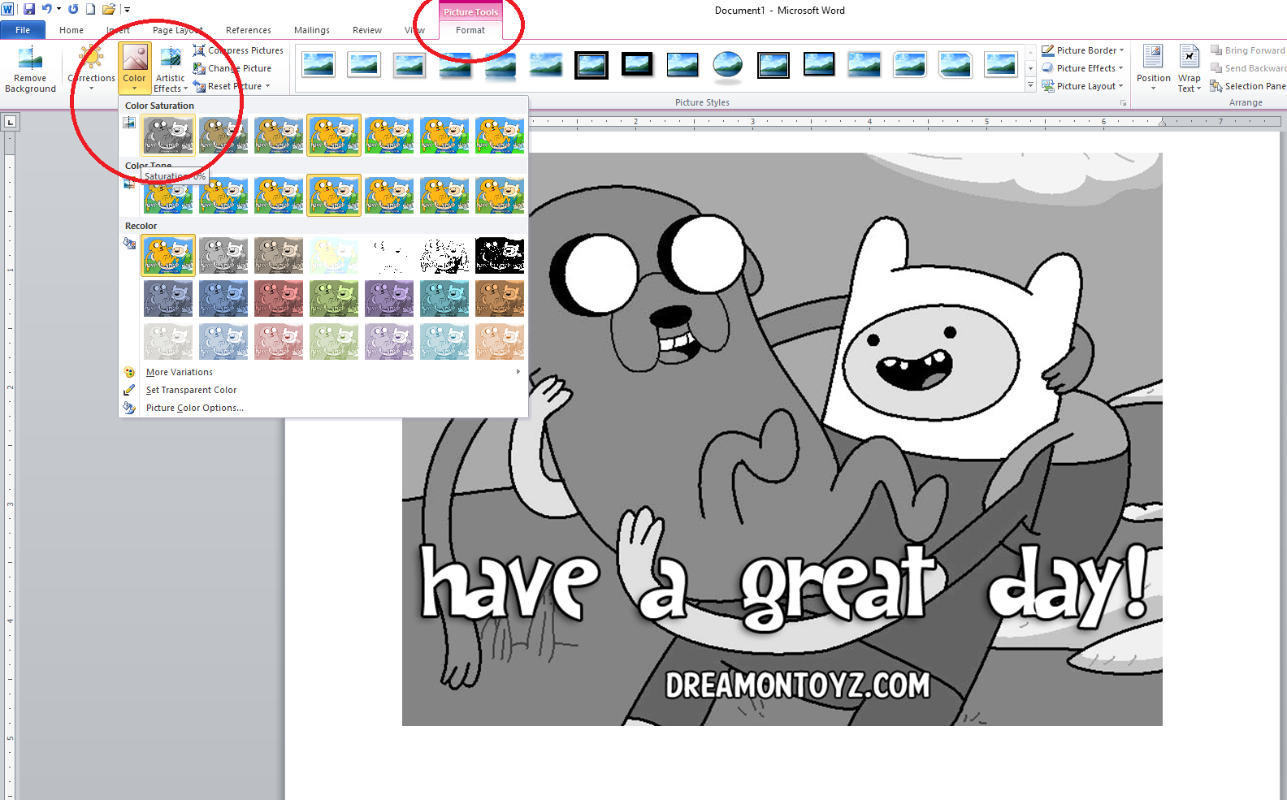
Task: Apply the white-on-black recolor thumbnail
Action: pyautogui.click(x=500, y=255)
